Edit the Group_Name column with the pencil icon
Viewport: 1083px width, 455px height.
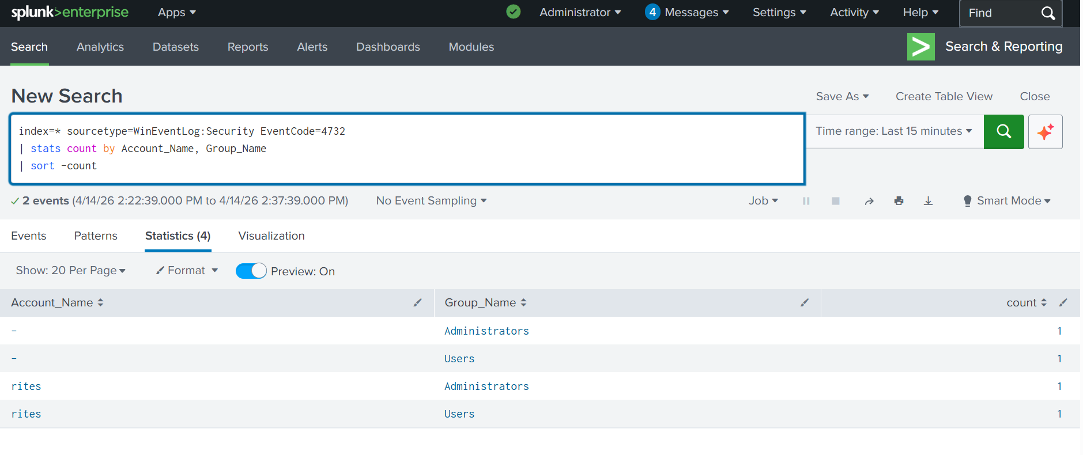click(x=805, y=303)
